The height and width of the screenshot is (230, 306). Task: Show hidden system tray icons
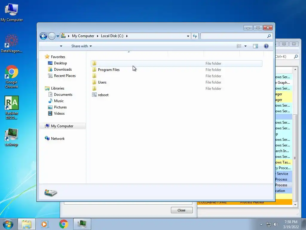coord(261,224)
